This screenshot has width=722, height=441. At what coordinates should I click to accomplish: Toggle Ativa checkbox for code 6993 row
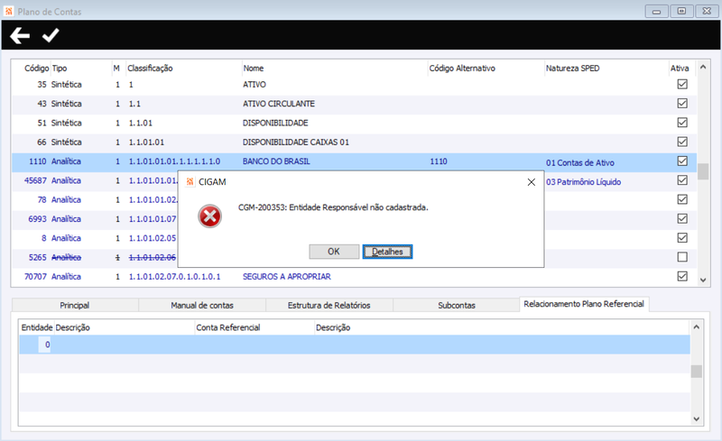coord(682,218)
